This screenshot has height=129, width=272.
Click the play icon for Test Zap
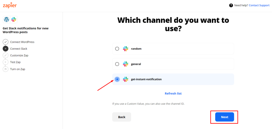coord(6,62)
